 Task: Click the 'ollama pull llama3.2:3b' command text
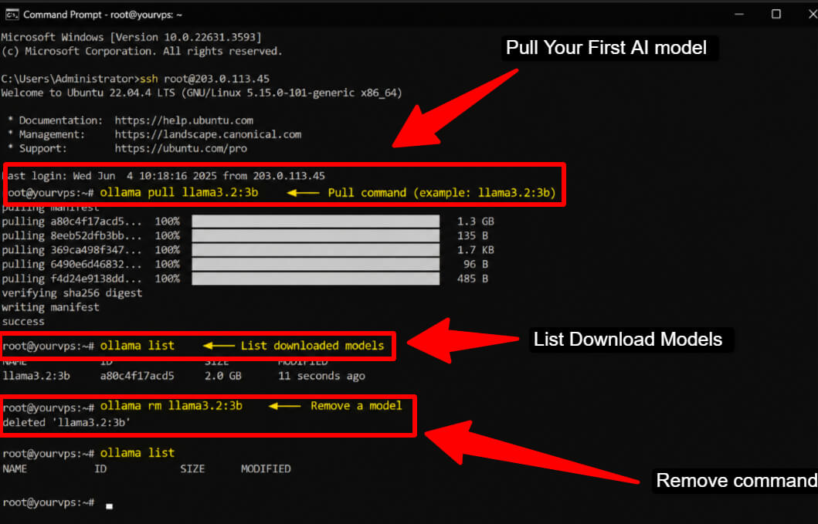pyautogui.click(x=179, y=192)
